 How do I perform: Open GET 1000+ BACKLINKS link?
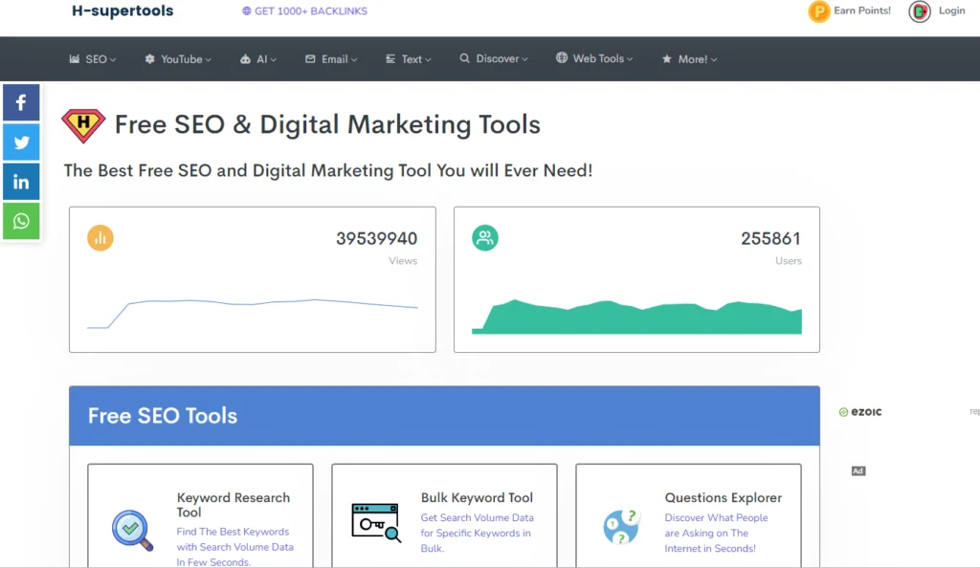311,11
